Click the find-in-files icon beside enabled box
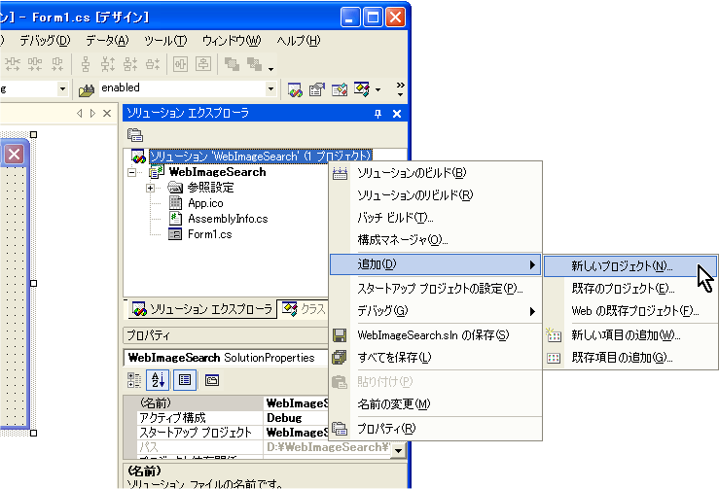 tap(87, 89)
